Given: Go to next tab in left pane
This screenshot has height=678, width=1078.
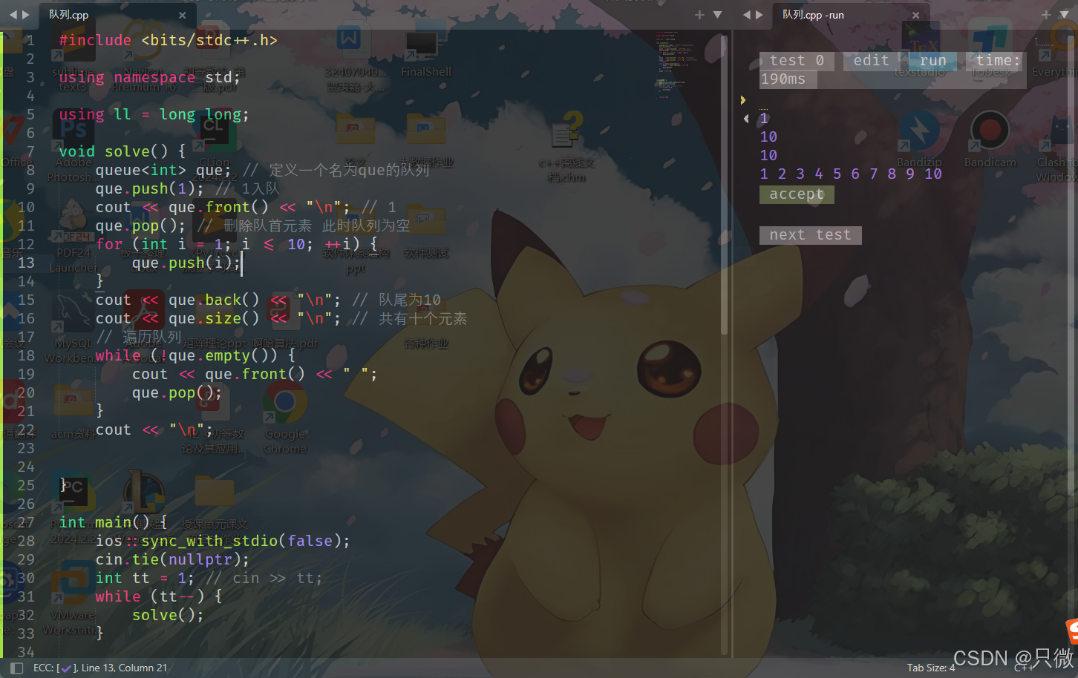Looking at the screenshot, I should pos(26,15).
